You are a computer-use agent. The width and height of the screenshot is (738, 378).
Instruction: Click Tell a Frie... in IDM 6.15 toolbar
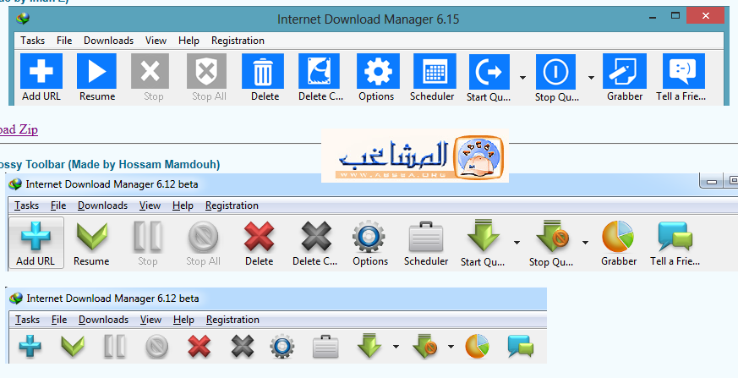click(683, 78)
